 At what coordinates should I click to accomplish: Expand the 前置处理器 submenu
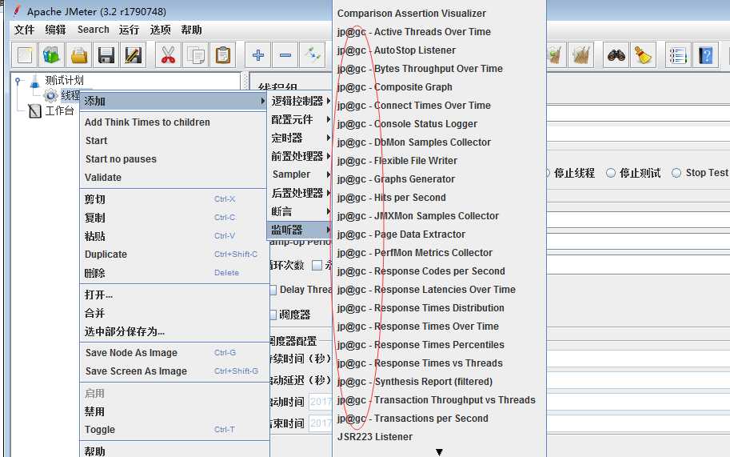point(301,156)
